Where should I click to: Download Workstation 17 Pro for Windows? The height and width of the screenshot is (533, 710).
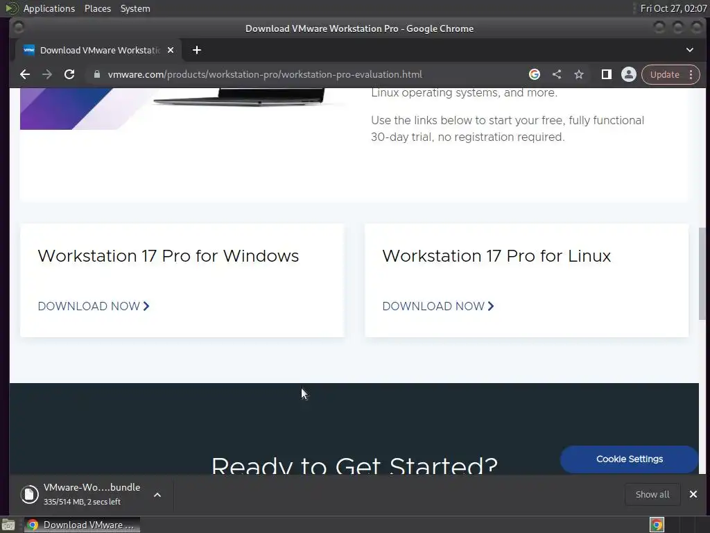[x=94, y=306]
